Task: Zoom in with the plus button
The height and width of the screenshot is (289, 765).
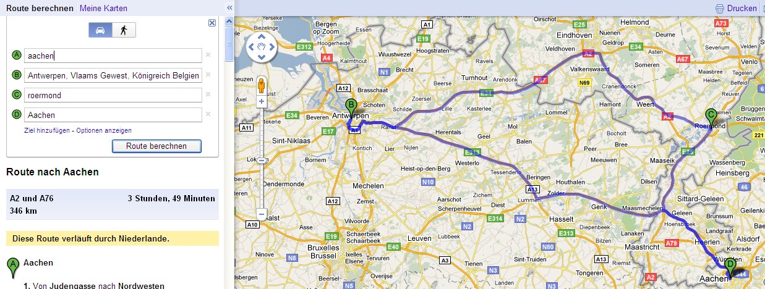Action: pos(262,101)
